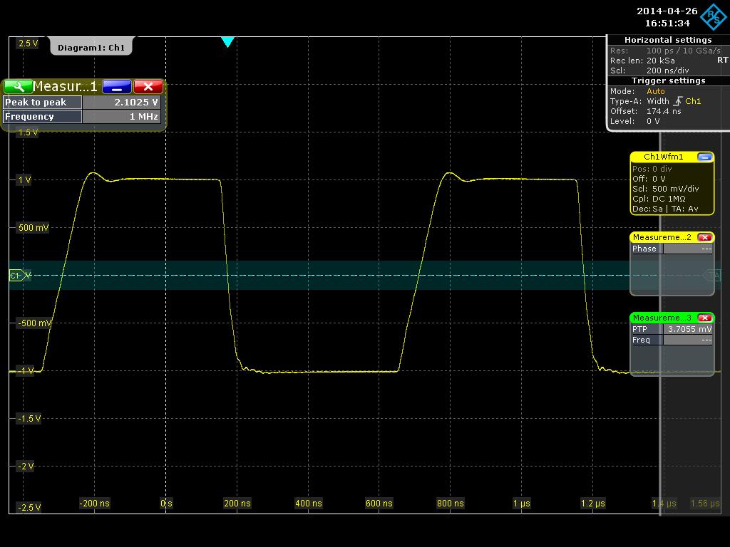Close the Measurement 3 PTP box

pyautogui.click(x=705, y=318)
